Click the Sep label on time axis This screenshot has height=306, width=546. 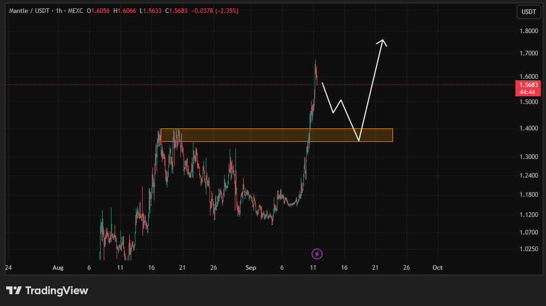point(251,268)
